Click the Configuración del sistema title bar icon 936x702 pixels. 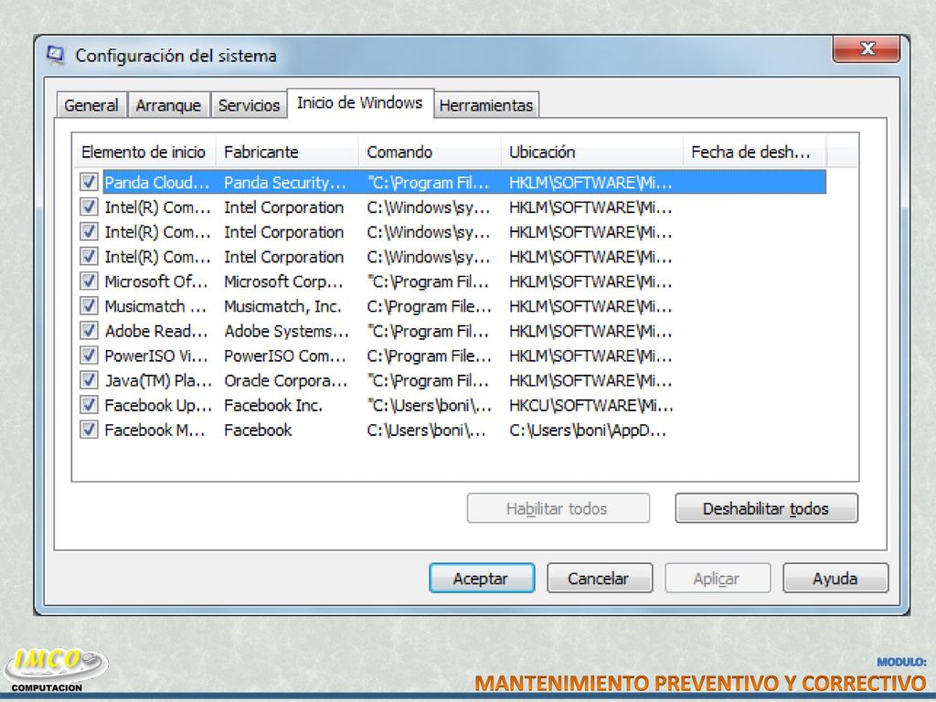pos(55,56)
